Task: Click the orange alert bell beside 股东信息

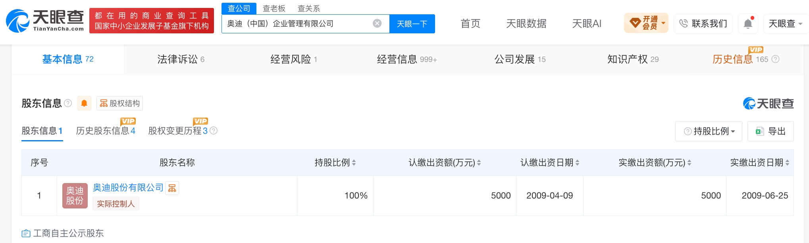Action: tap(84, 103)
